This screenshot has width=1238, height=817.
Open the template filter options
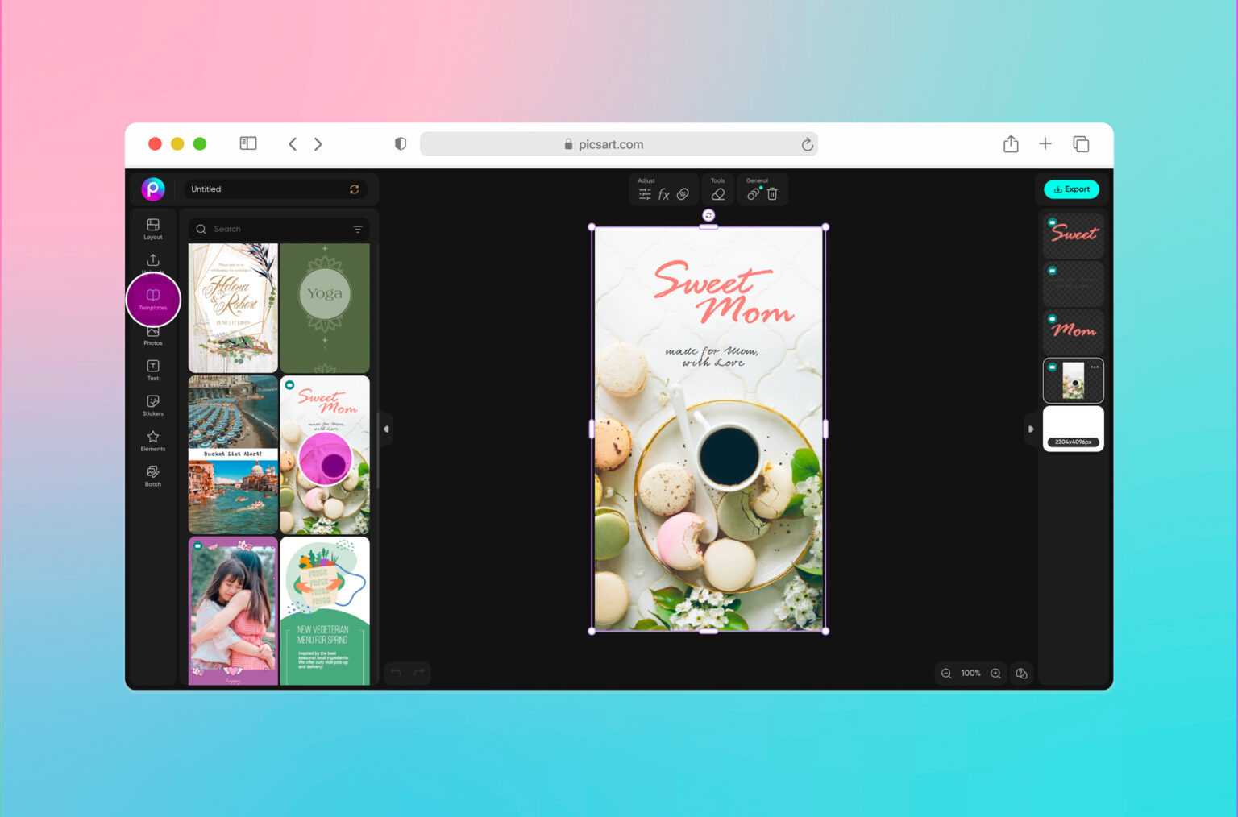(358, 229)
